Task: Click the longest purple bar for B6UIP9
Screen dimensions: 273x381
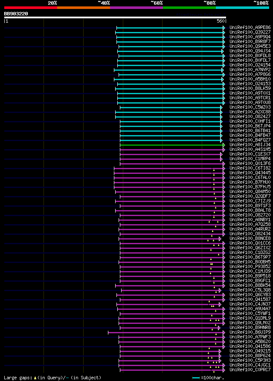Action: coord(166,332)
